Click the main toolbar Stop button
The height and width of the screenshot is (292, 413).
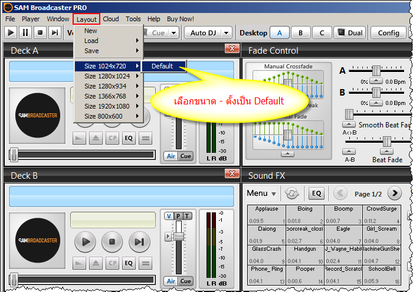[40, 32]
